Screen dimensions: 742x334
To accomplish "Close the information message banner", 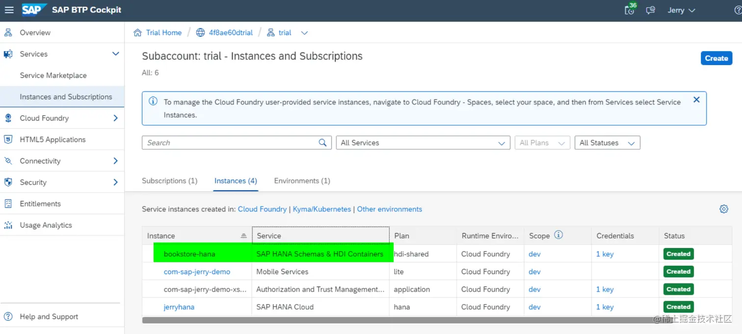I will click(x=696, y=100).
